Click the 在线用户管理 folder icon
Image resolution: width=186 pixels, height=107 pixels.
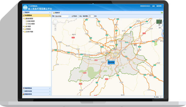pos(25,32)
